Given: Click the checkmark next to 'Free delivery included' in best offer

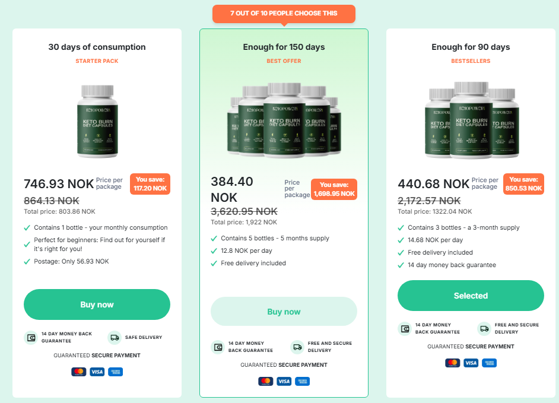Looking at the screenshot, I should [x=214, y=264].
